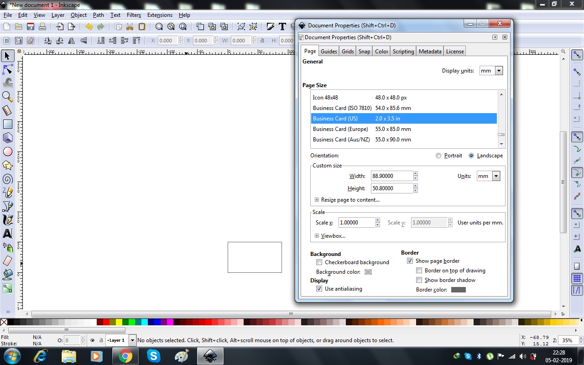
Task: Select the Selector arrow tool
Action: (7, 56)
